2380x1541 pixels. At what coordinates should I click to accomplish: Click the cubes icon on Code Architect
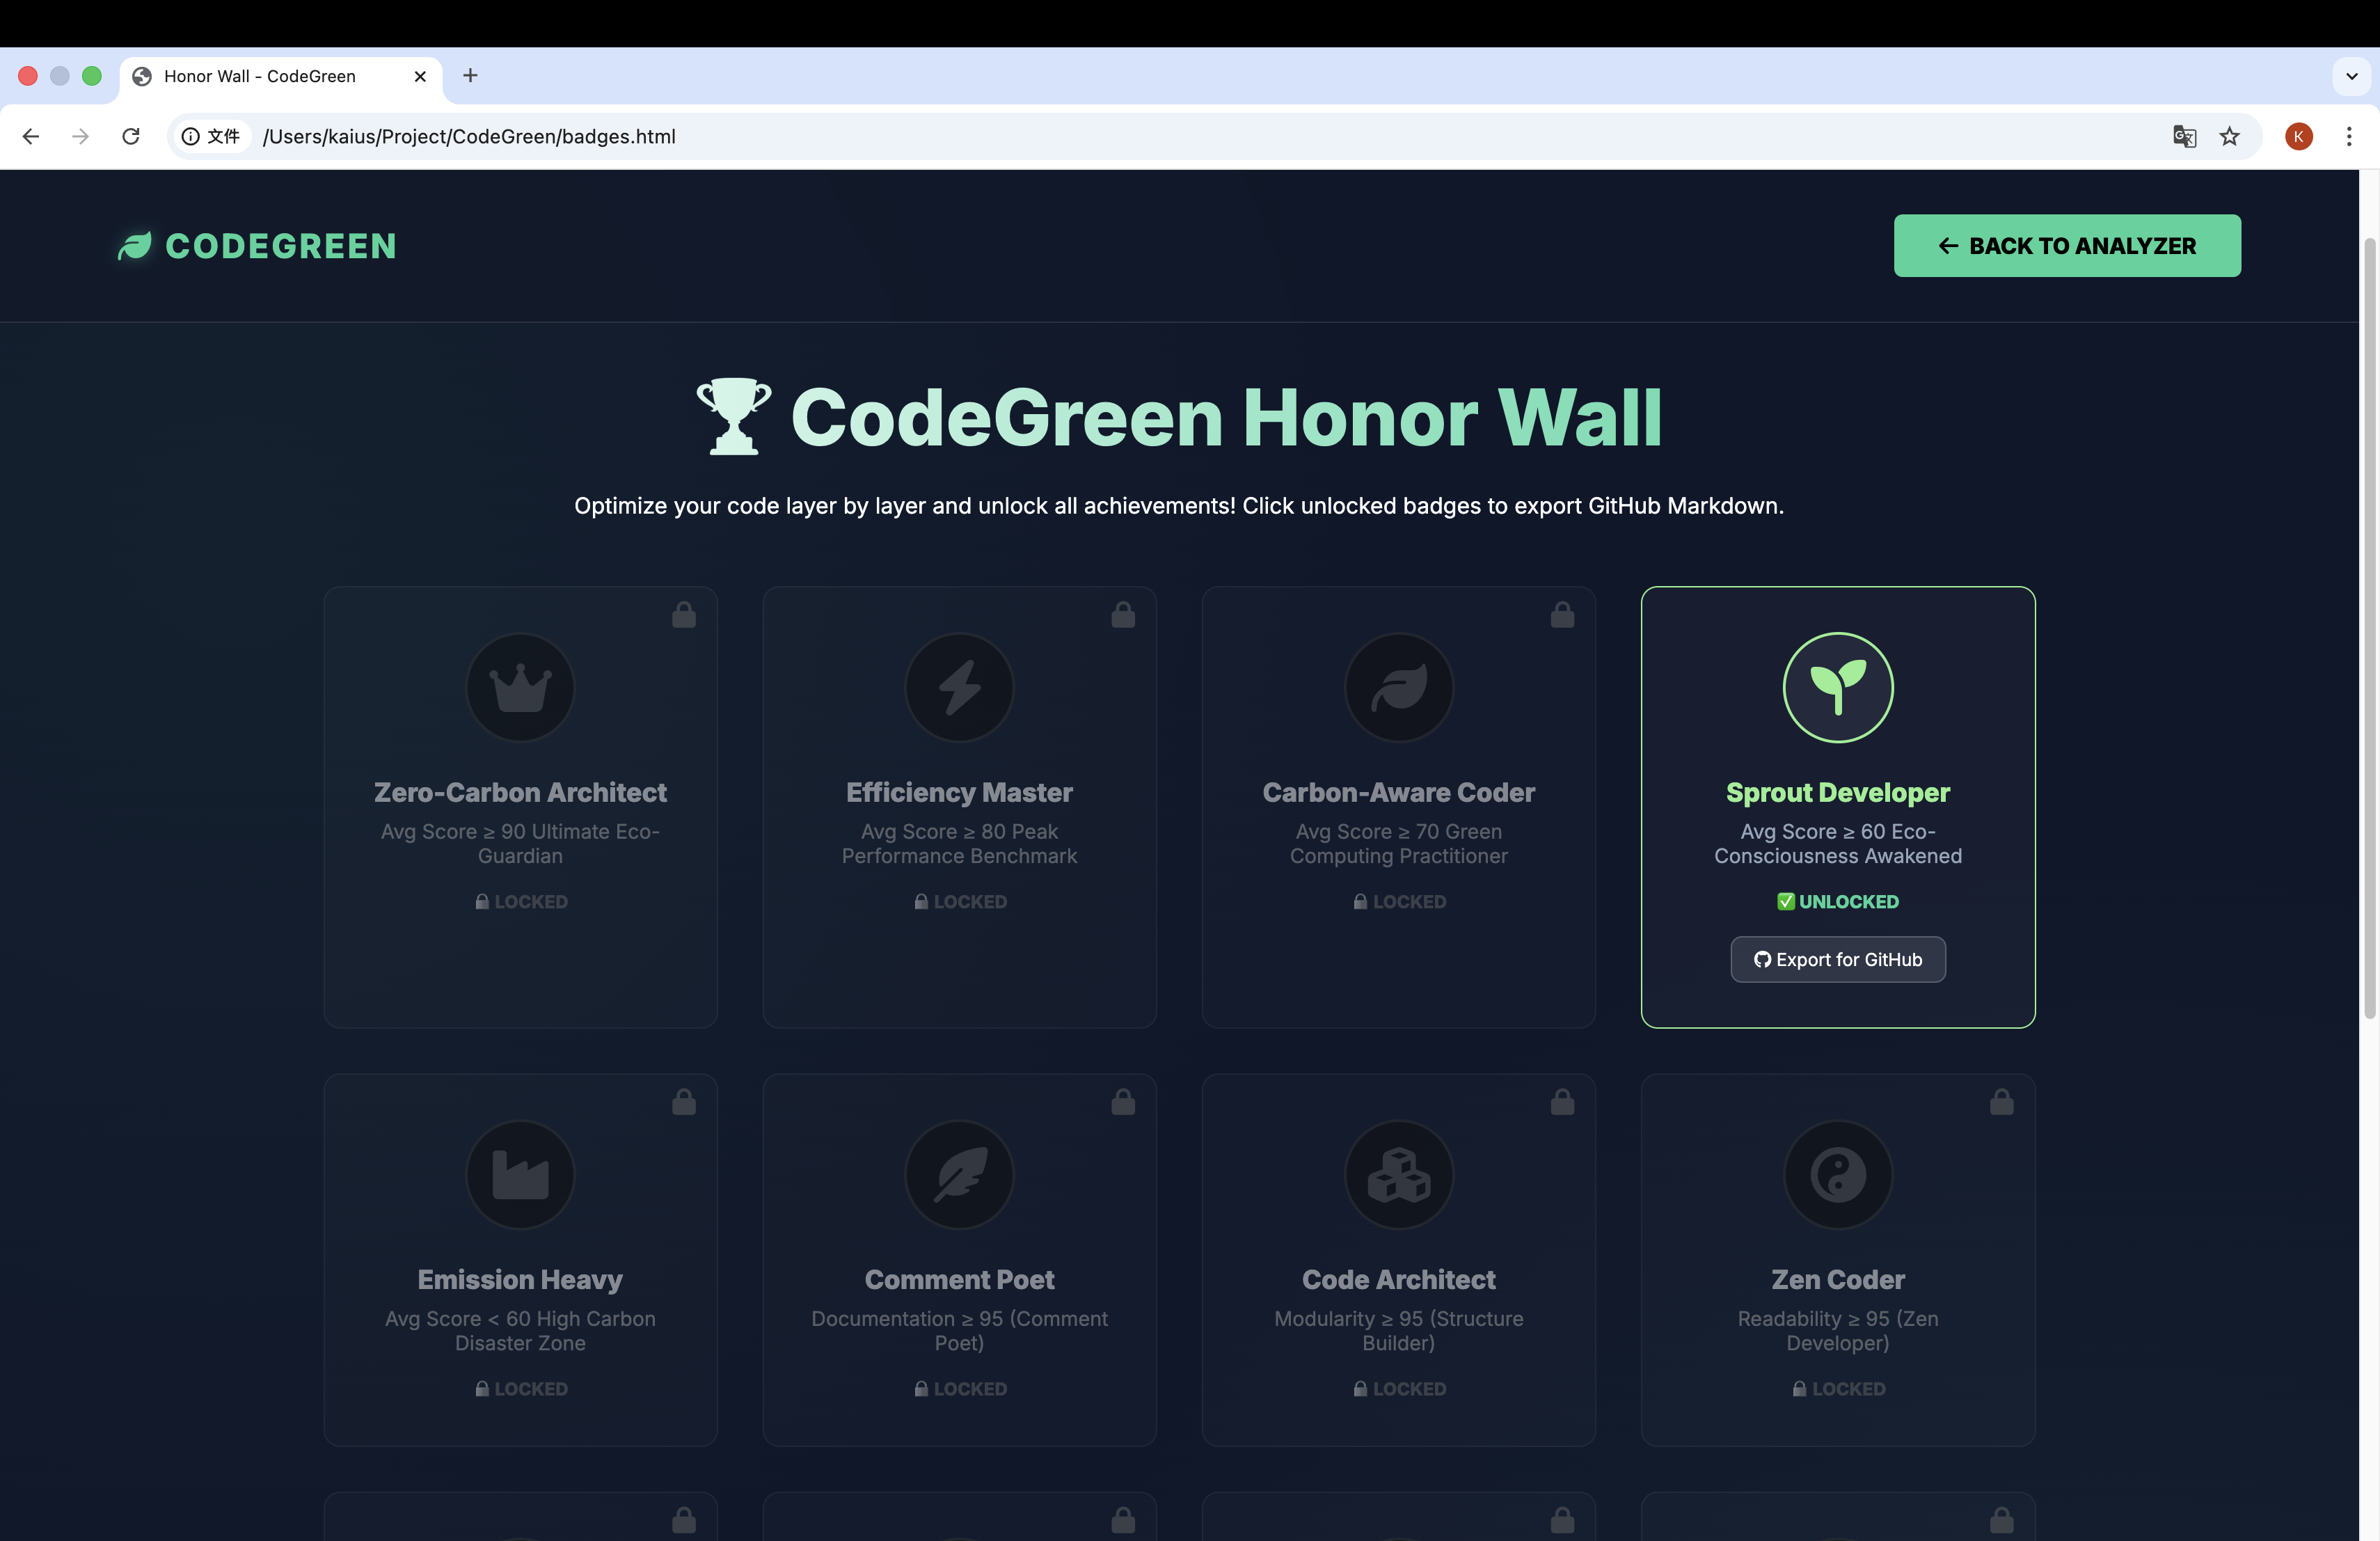click(x=1398, y=1175)
